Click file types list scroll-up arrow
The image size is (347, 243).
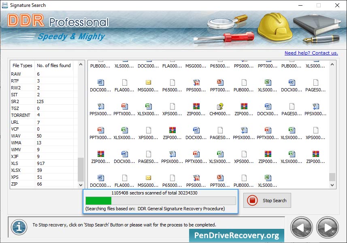[x=81, y=65]
